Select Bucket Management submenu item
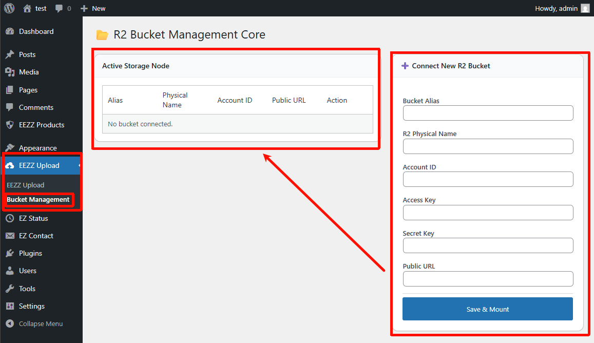 pos(38,200)
